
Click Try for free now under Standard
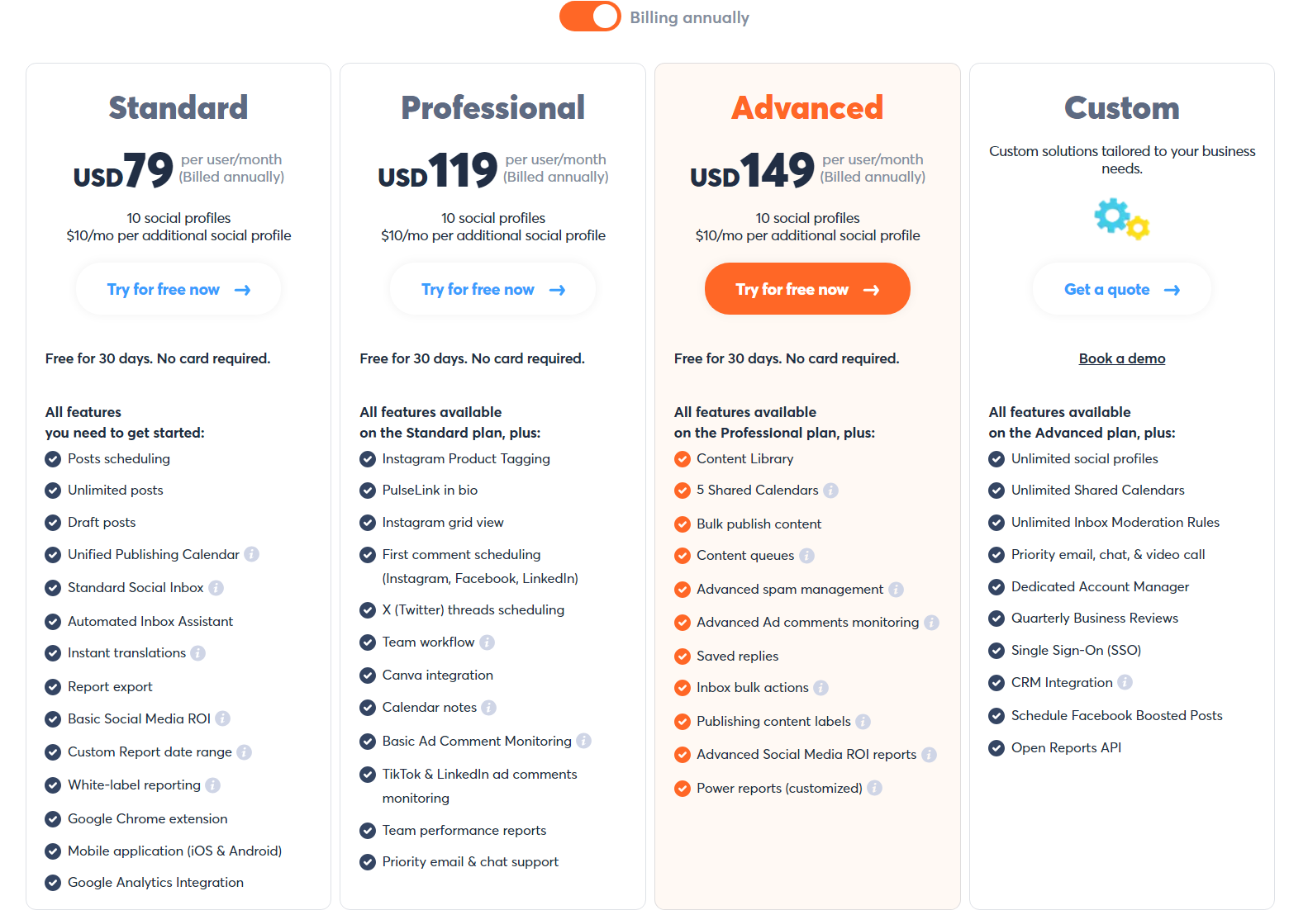click(178, 289)
